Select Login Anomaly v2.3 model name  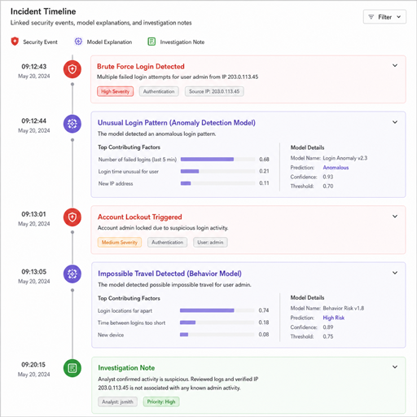pos(345,158)
